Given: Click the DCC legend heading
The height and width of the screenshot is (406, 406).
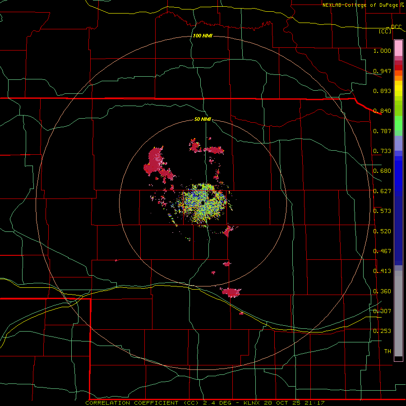Looking at the screenshot, I should coord(396,27).
